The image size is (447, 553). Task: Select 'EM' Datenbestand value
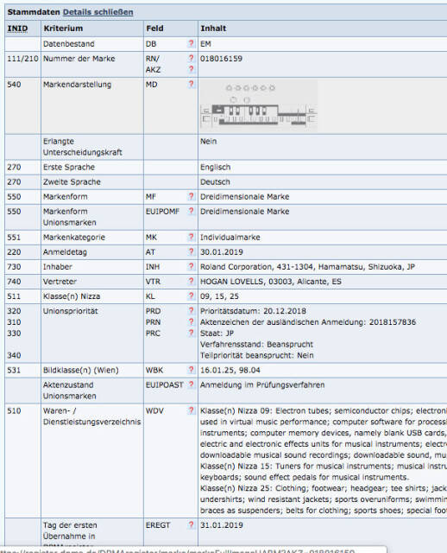point(205,44)
